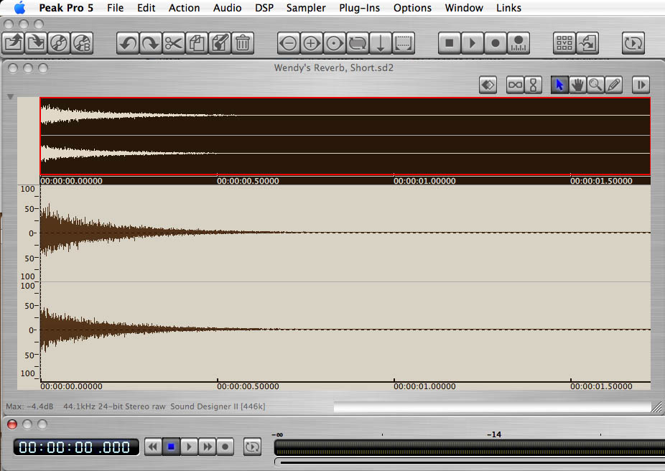
Task: Toggle loop playback in the top toolbar
Action: (x=633, y=43)
